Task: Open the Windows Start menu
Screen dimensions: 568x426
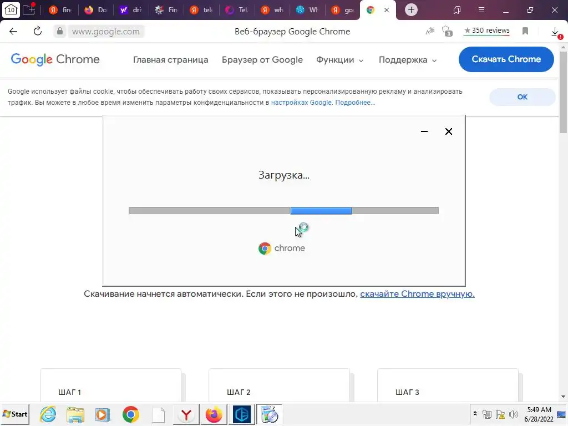Action: tap(15, 414)
